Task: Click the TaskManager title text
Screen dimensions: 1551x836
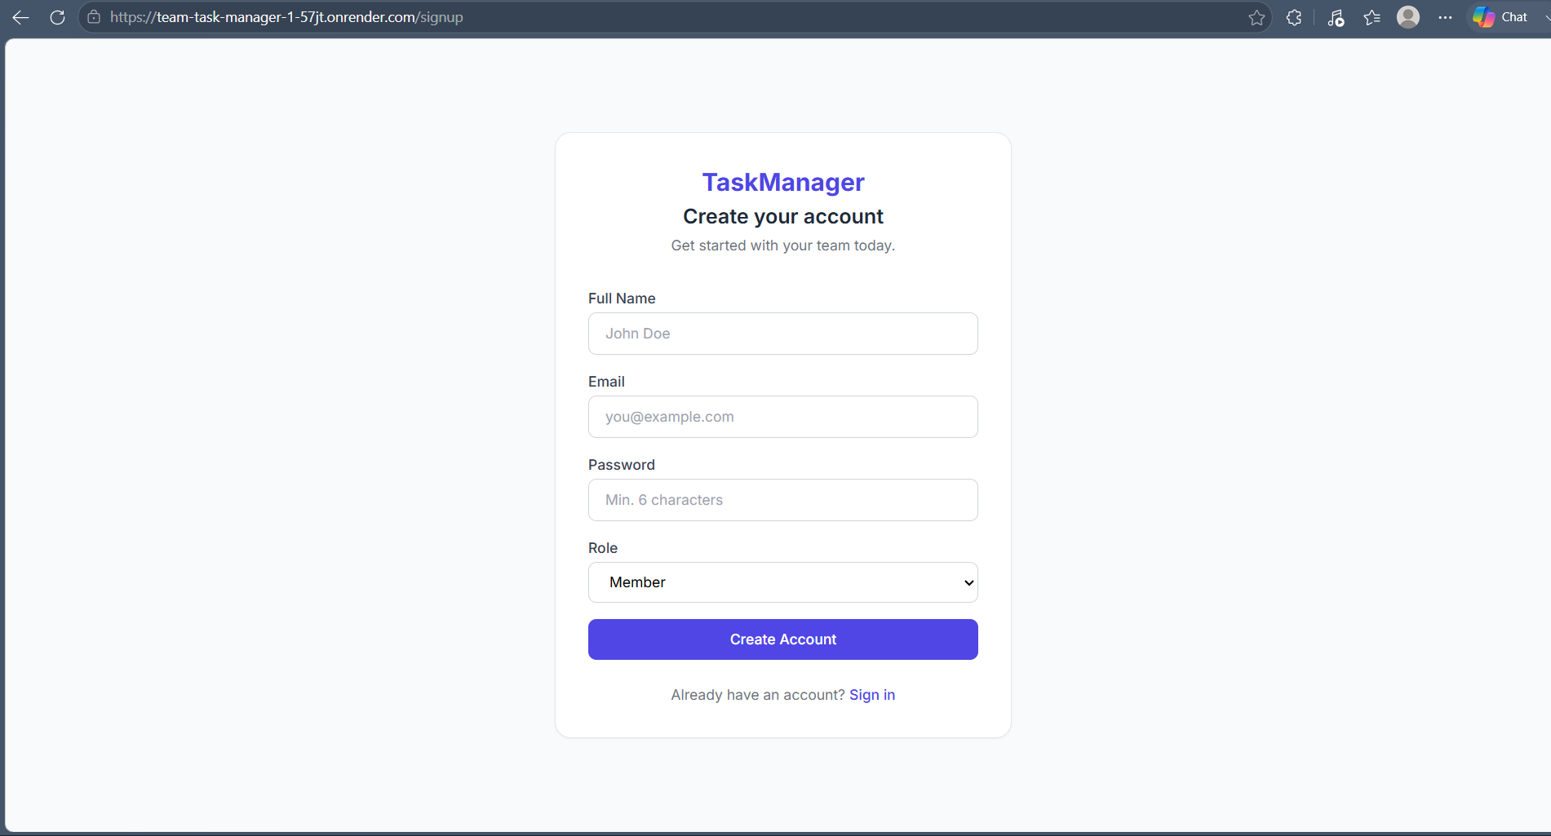Action: (783, 182)
